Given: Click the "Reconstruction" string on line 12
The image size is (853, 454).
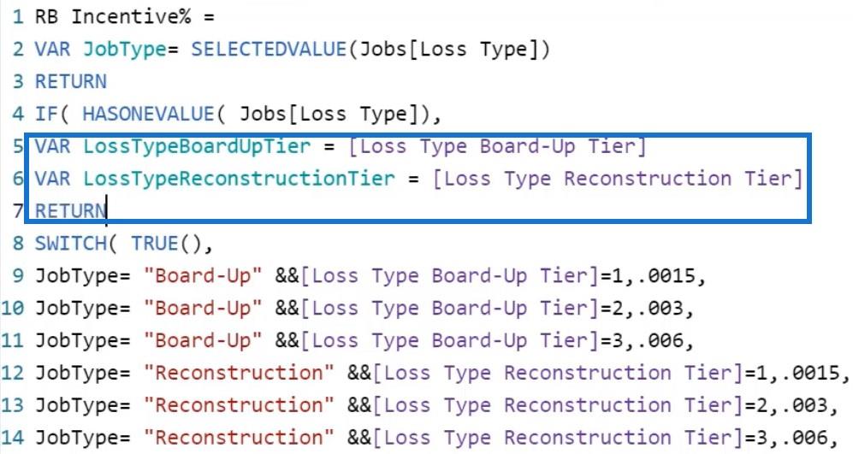Looking at the screenshot, I should [239, 373].
